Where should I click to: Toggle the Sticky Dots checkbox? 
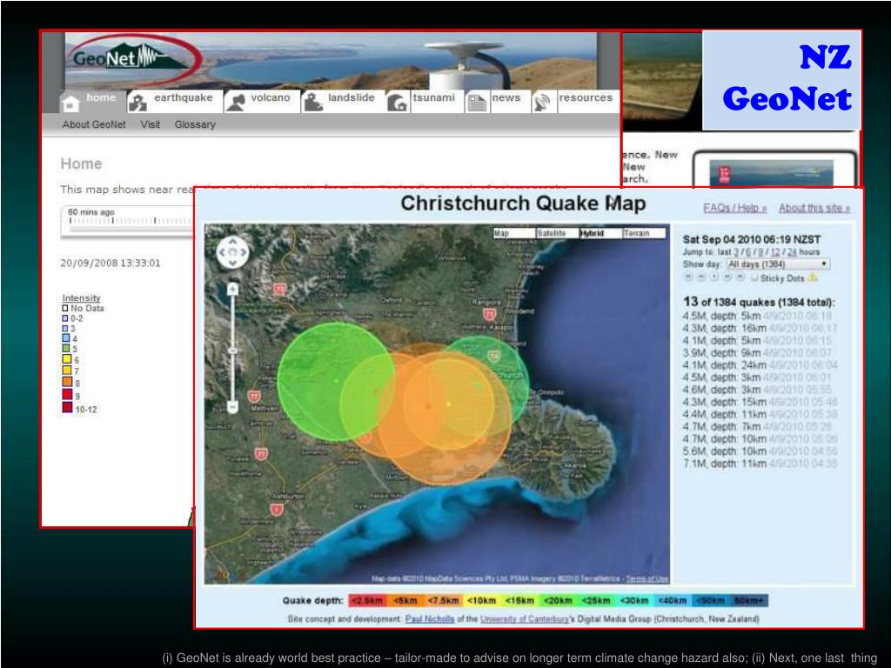(x=754, y=277)
